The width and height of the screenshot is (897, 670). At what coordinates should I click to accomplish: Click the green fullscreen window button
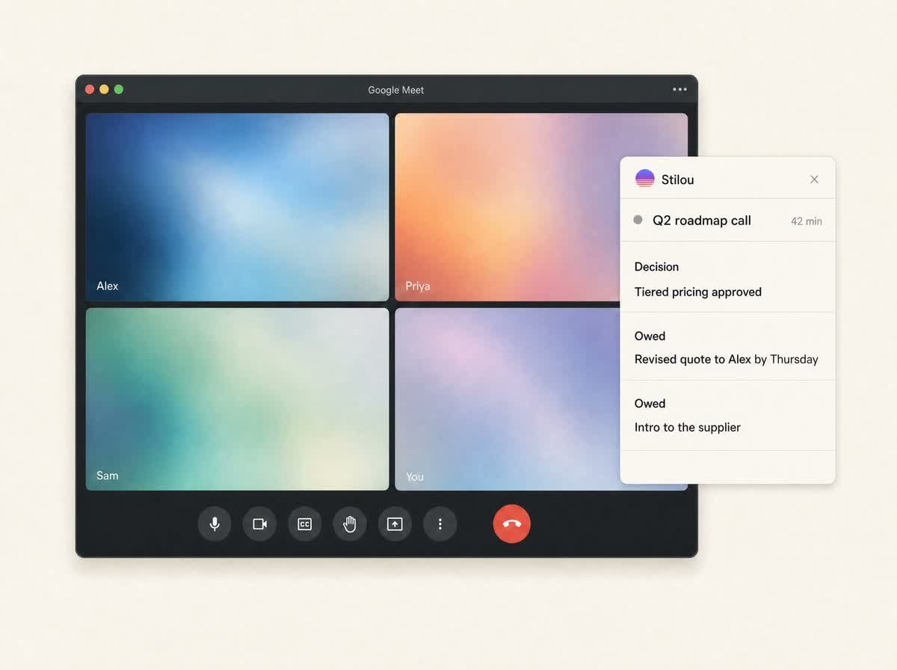[x=119, y=90]
